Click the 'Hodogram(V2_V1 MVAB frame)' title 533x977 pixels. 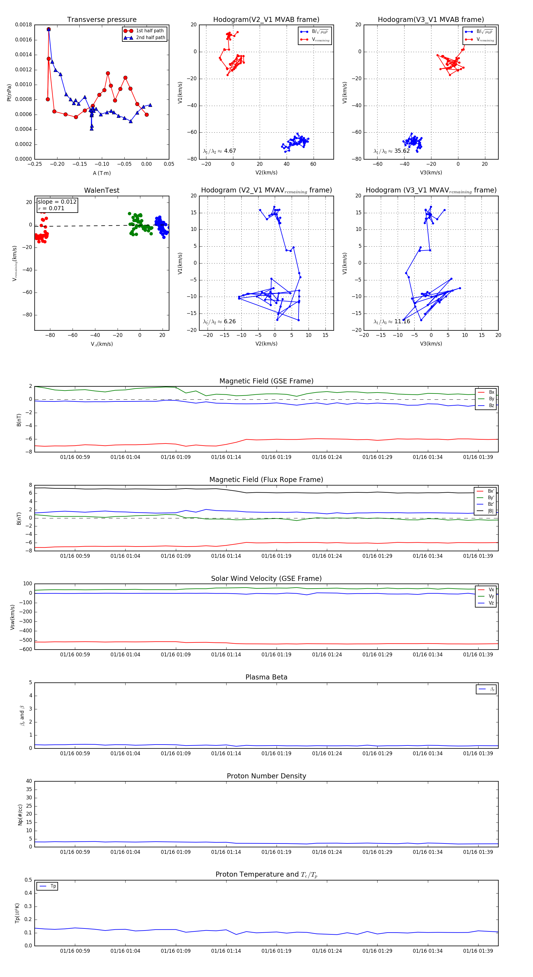[266, 19]
